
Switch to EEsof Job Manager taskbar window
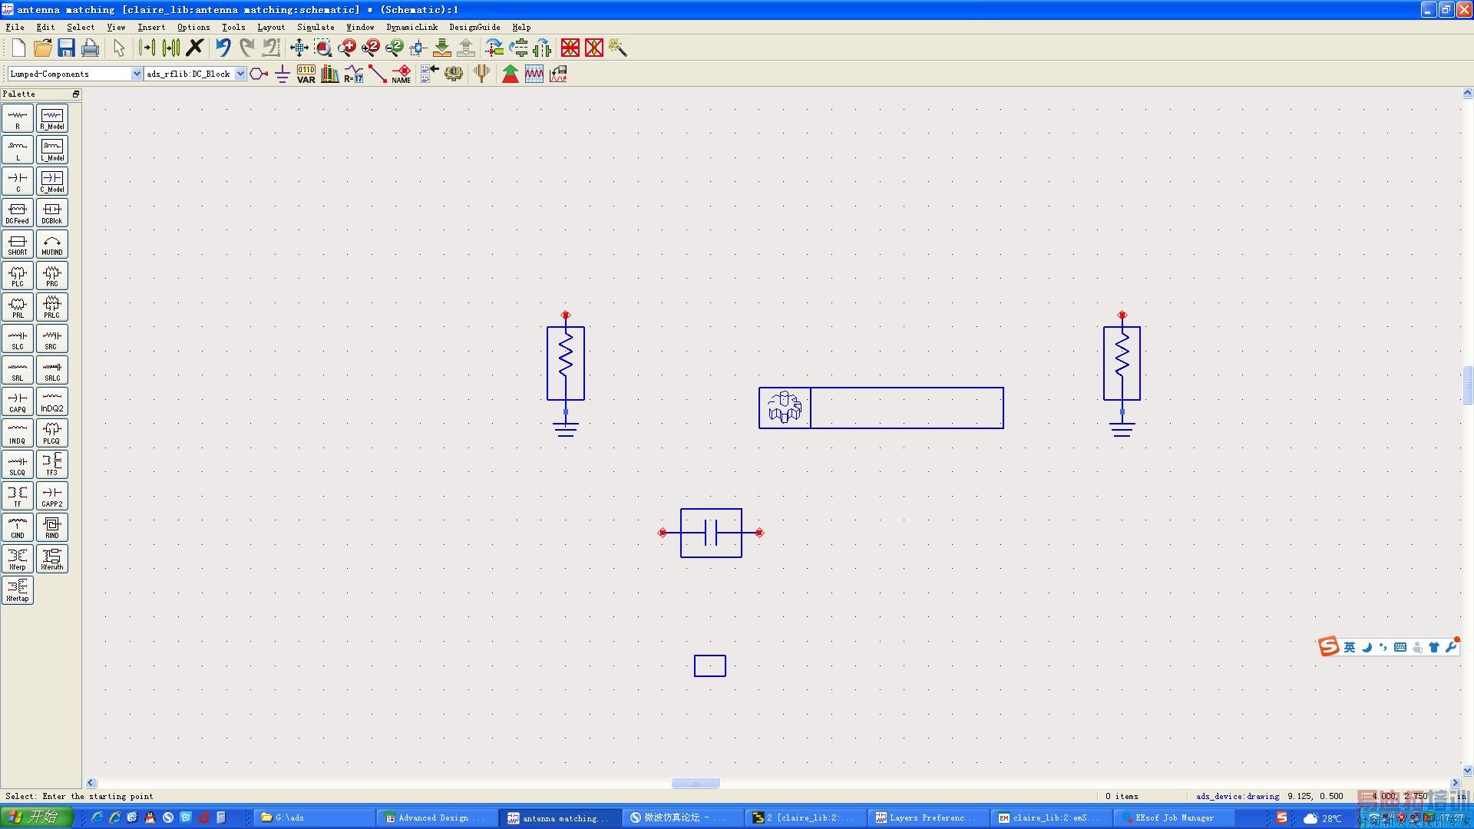coord(1173,817)
